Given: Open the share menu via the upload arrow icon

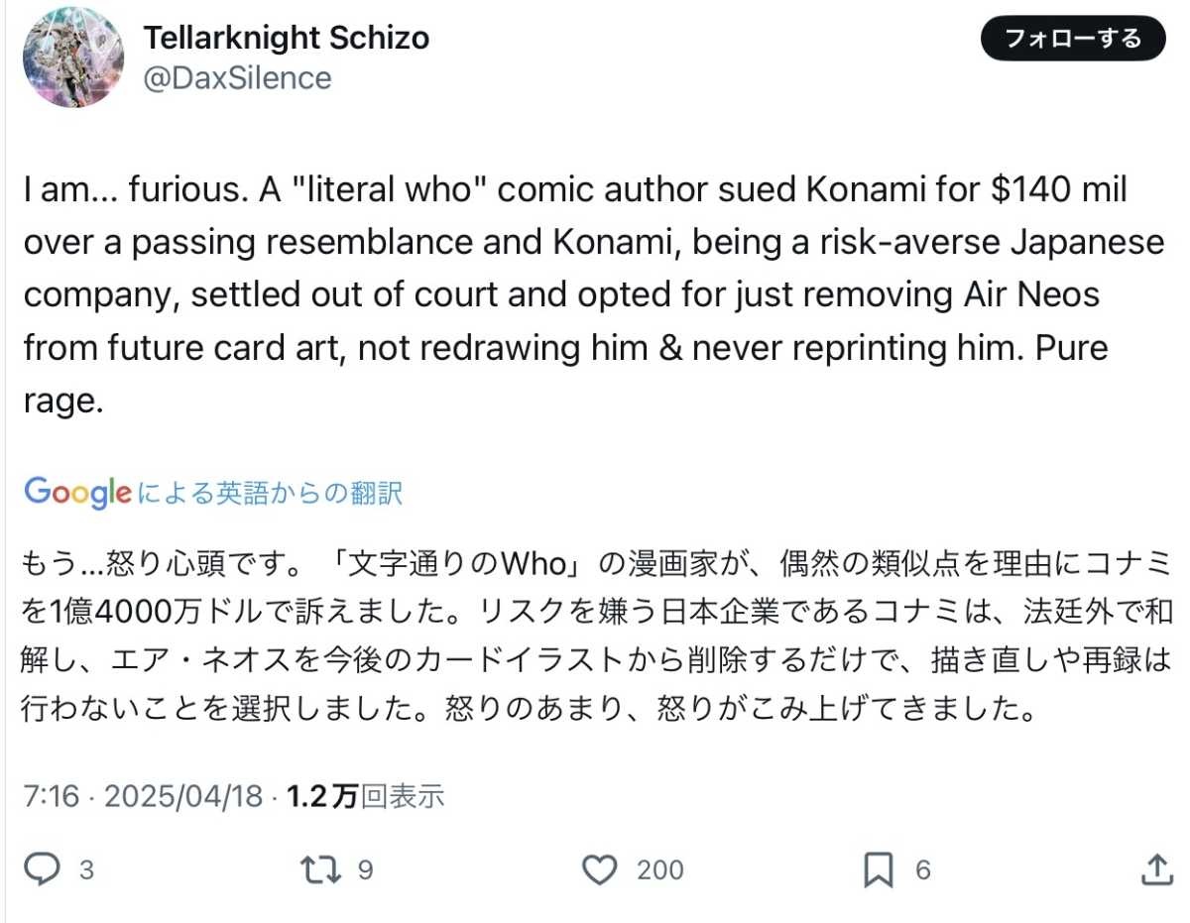Looking at the screenshot, I should 1155,870.
